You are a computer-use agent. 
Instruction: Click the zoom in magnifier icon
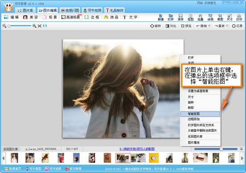pos(34,26)
